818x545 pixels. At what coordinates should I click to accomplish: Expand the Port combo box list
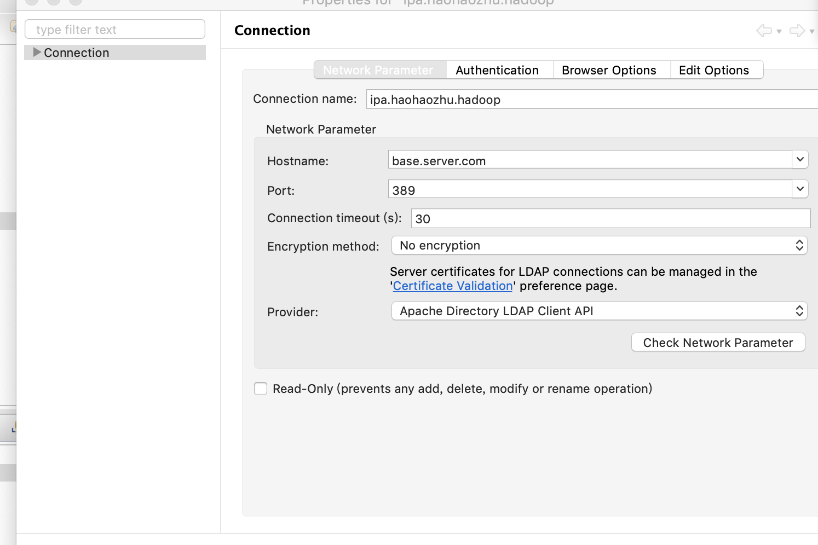tap(800, 189)
